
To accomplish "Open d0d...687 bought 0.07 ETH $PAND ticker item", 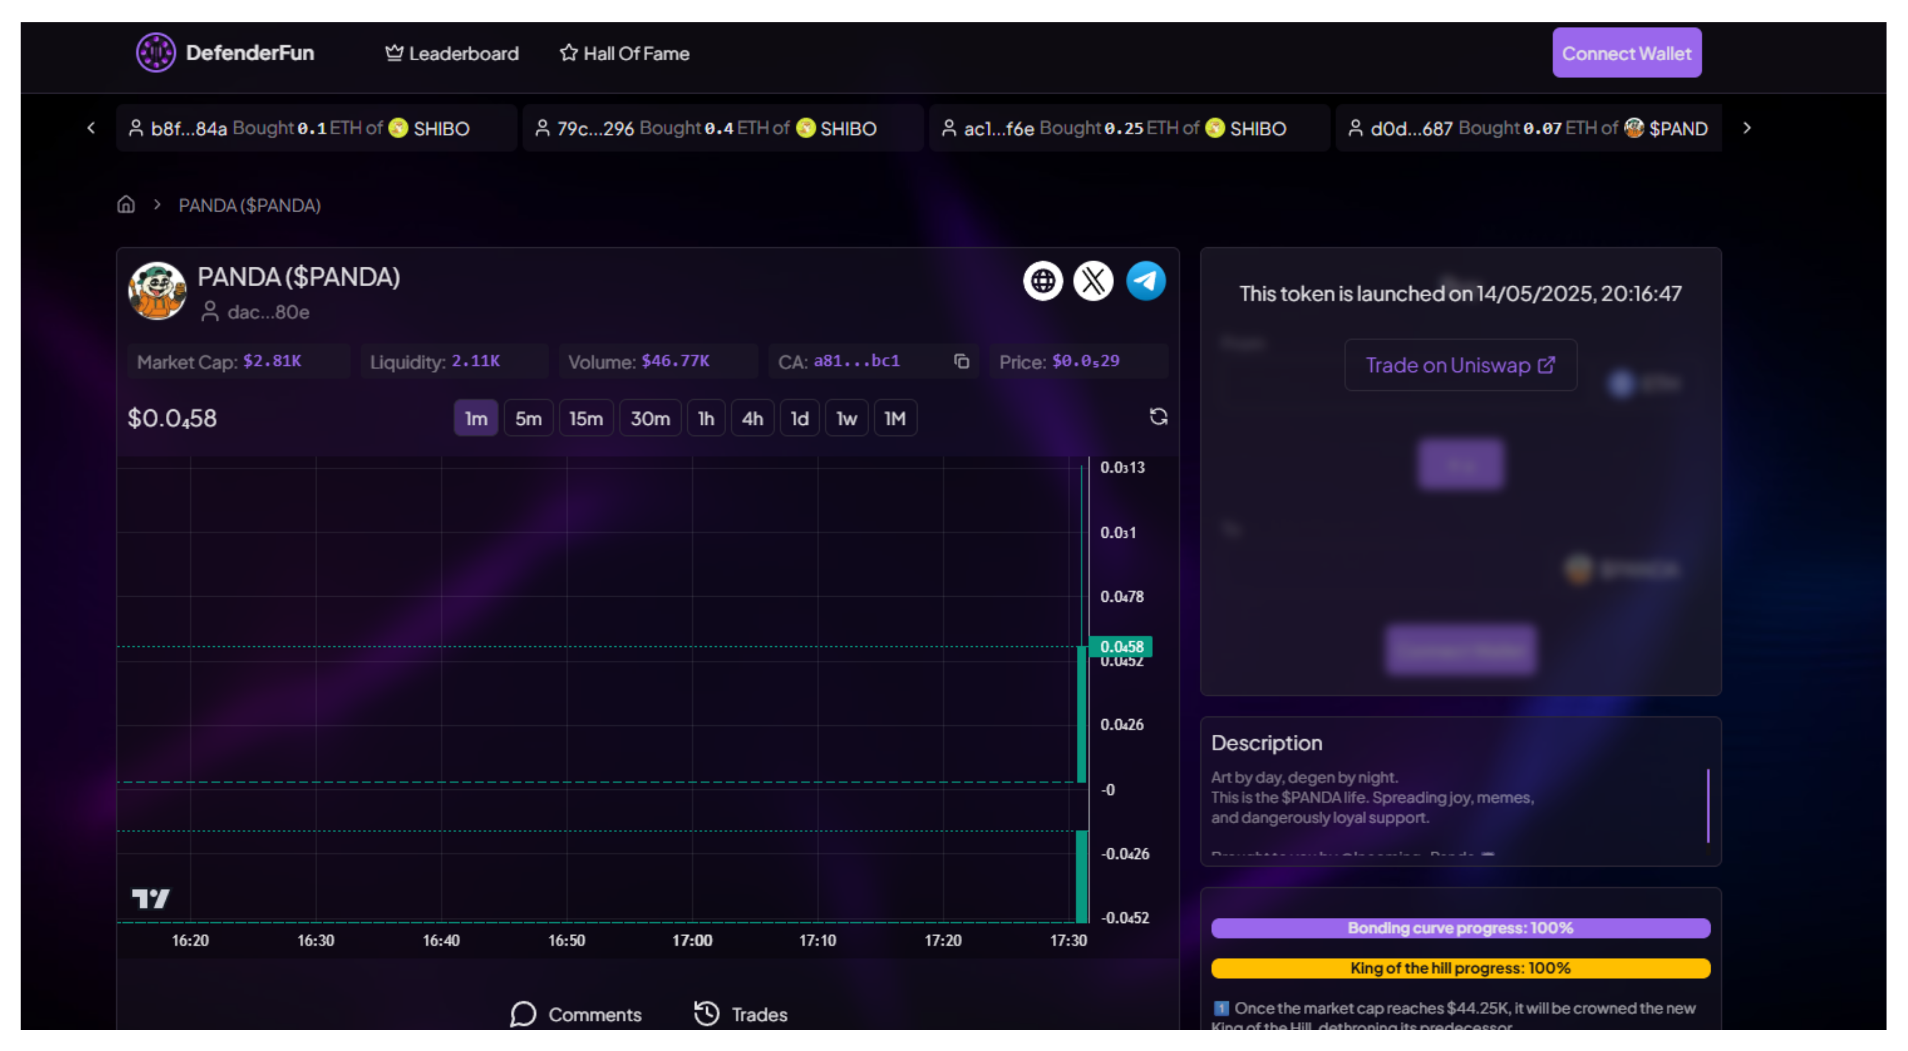I will coord(1529,128).
